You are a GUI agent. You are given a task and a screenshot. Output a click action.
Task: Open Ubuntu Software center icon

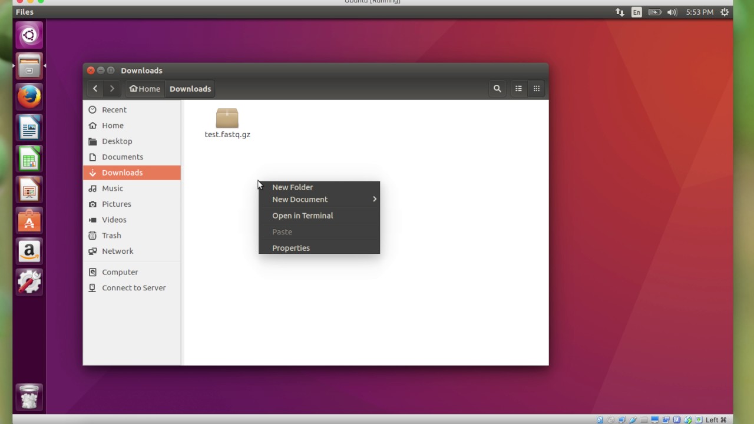click(x=29, y=220)
